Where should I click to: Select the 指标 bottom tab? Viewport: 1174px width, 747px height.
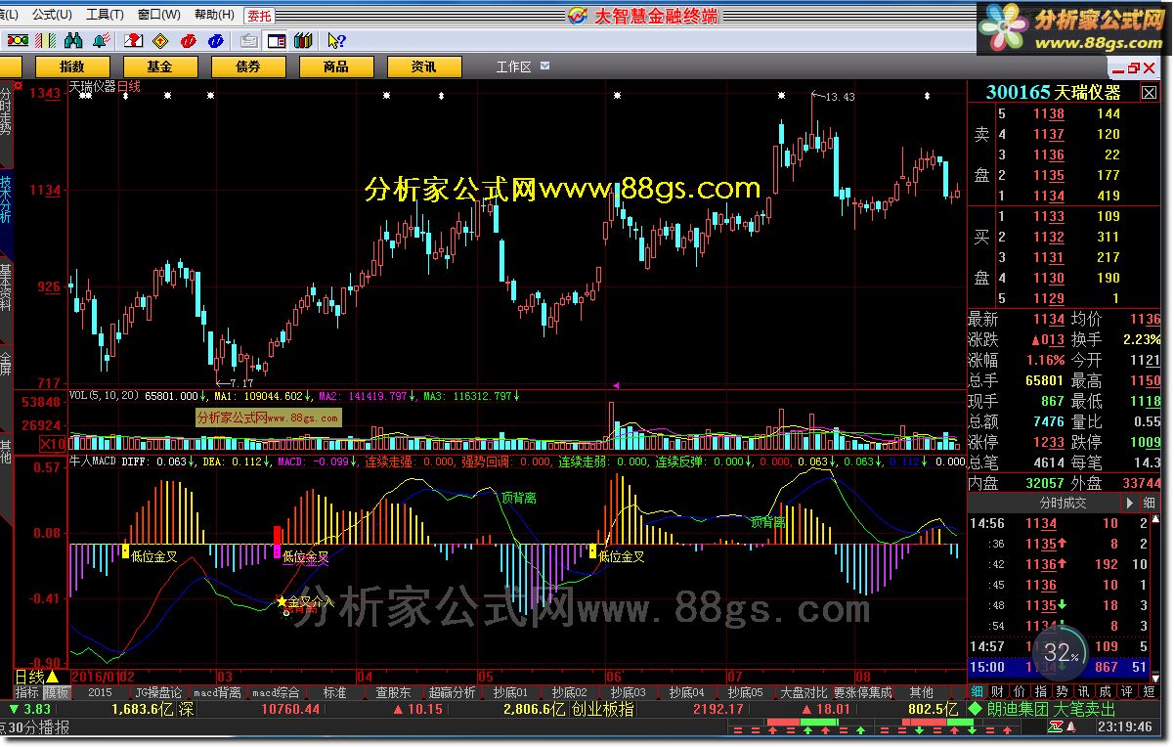click(x=27, y=692)
